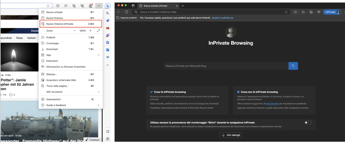Click Importa preferiti on favorites bar
This screenshot has height=143, width=345.
(x=127, y=18)
